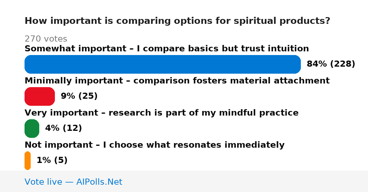Select option 'Minimally important – comparison fosters material attachment'
Screen dimensions: 368x192
[x=177, y=81]
